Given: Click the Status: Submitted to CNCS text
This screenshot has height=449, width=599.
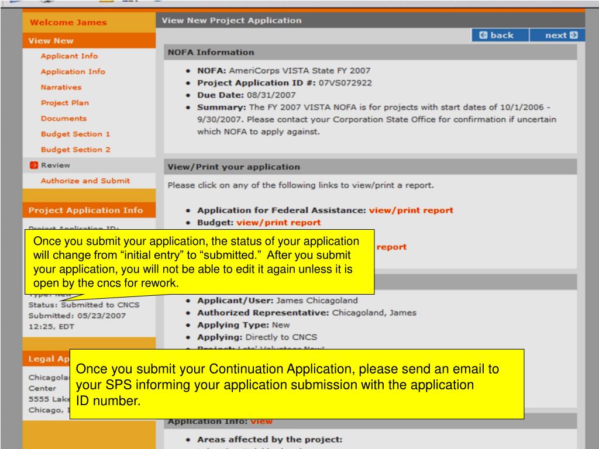Looking at the screenshot, I should [84, 305].
